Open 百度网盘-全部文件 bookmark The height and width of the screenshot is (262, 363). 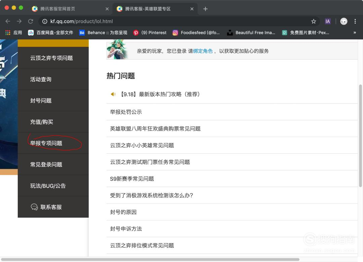point(50,33)
